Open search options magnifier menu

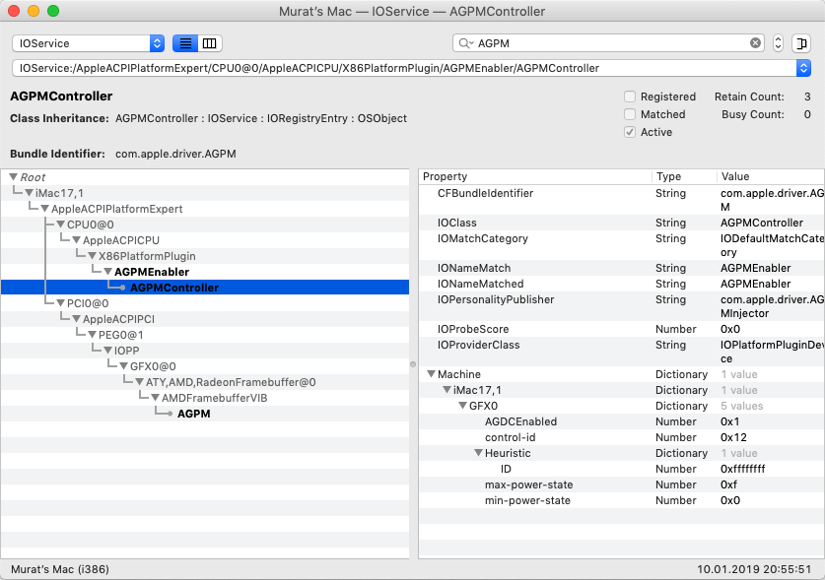[465, 43]
